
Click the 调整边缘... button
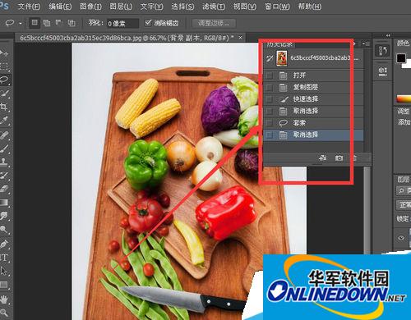pyautogui.click(x=214, y=23)
